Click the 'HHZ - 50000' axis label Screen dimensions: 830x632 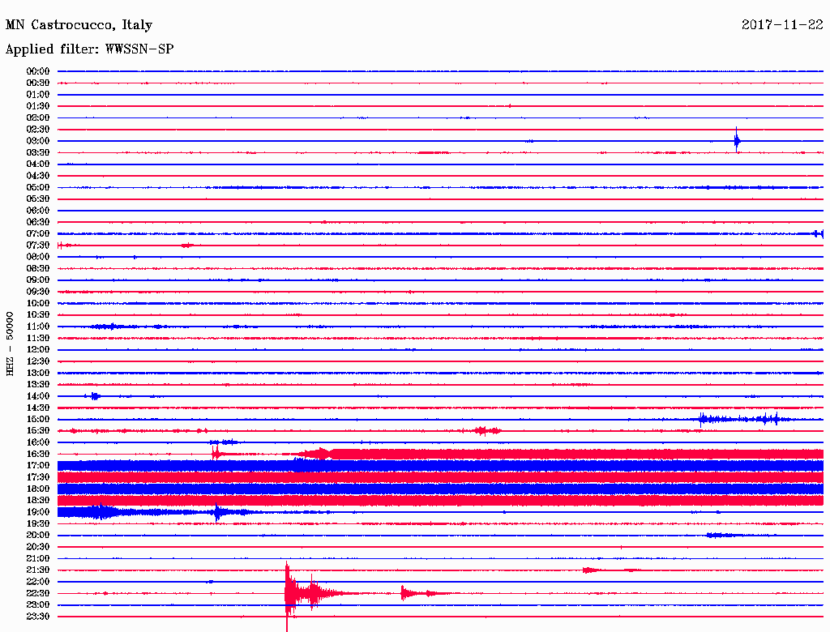click(x=10, y=344)
